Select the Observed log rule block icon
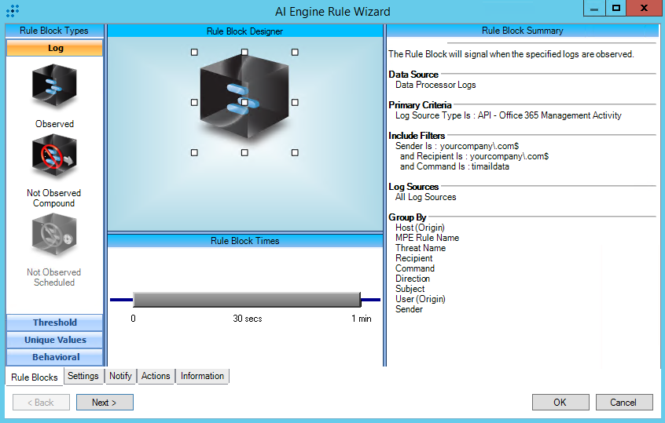 54,86
